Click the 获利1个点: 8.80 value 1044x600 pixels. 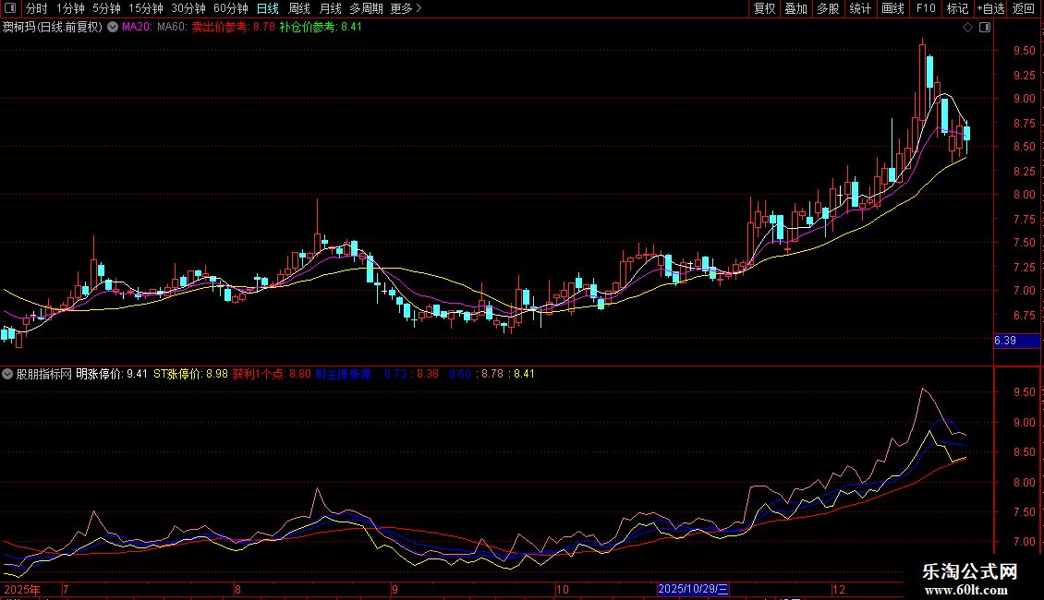point(272,374)
